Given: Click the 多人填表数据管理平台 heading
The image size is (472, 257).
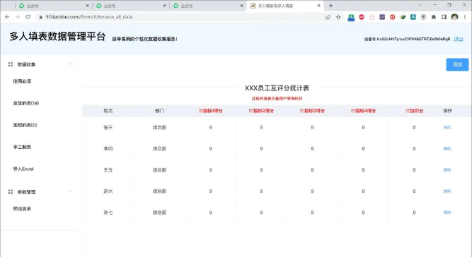Looking at the screenshot, I should click(57, 36).
